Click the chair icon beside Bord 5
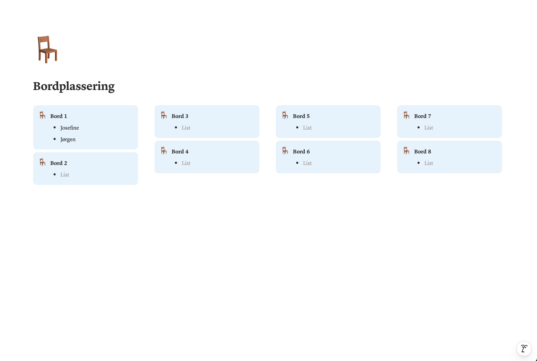The height and width of the screenshot is (361, 537). (285, 115)
